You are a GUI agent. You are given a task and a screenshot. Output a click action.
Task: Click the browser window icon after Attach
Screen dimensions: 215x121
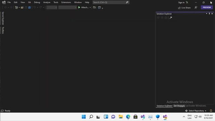94,7
